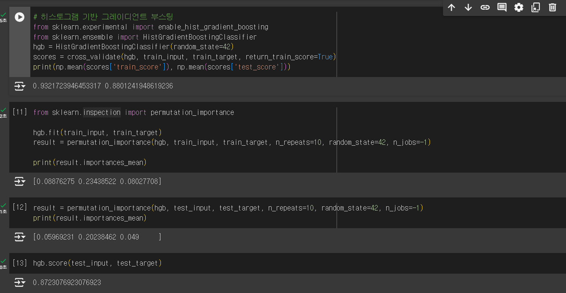Click execution counter [12] cell
The image size is (566, 293).
click(19, 207)
